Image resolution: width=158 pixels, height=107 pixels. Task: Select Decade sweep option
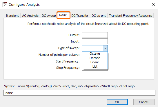click(95, 58)
